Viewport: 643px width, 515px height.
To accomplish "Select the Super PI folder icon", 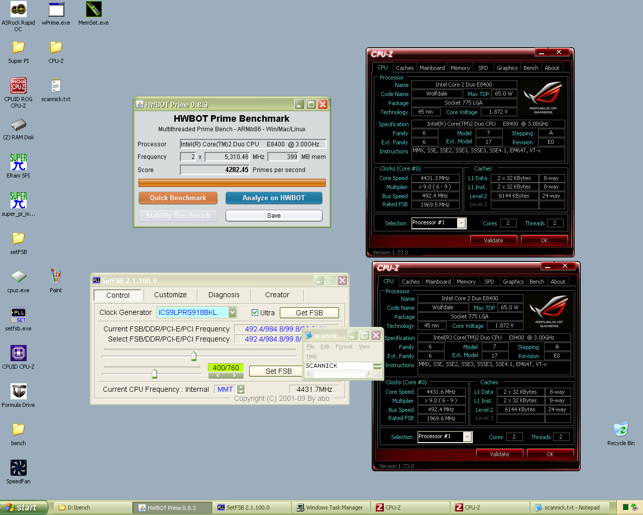I will [18, 51].
